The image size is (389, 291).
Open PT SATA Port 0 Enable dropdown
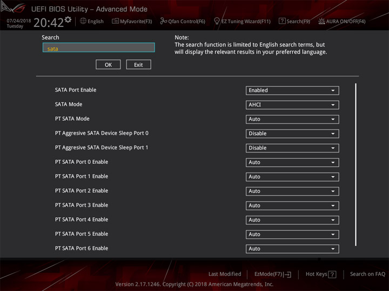292,162
